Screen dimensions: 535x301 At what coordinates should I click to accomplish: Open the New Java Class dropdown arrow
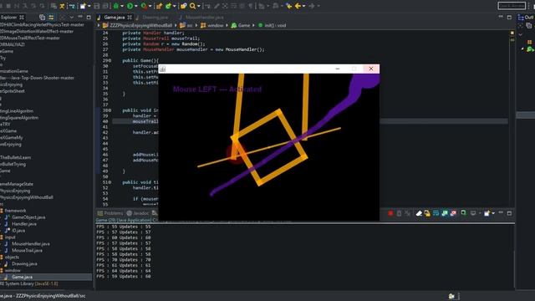175,6
